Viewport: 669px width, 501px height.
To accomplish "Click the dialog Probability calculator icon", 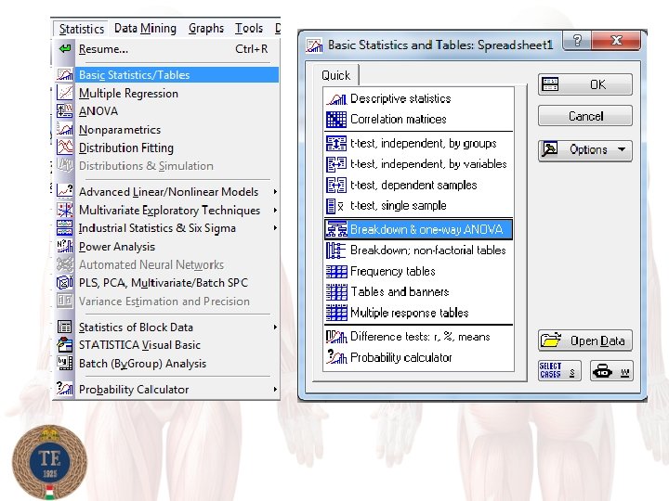I will [x=336, y=357].
